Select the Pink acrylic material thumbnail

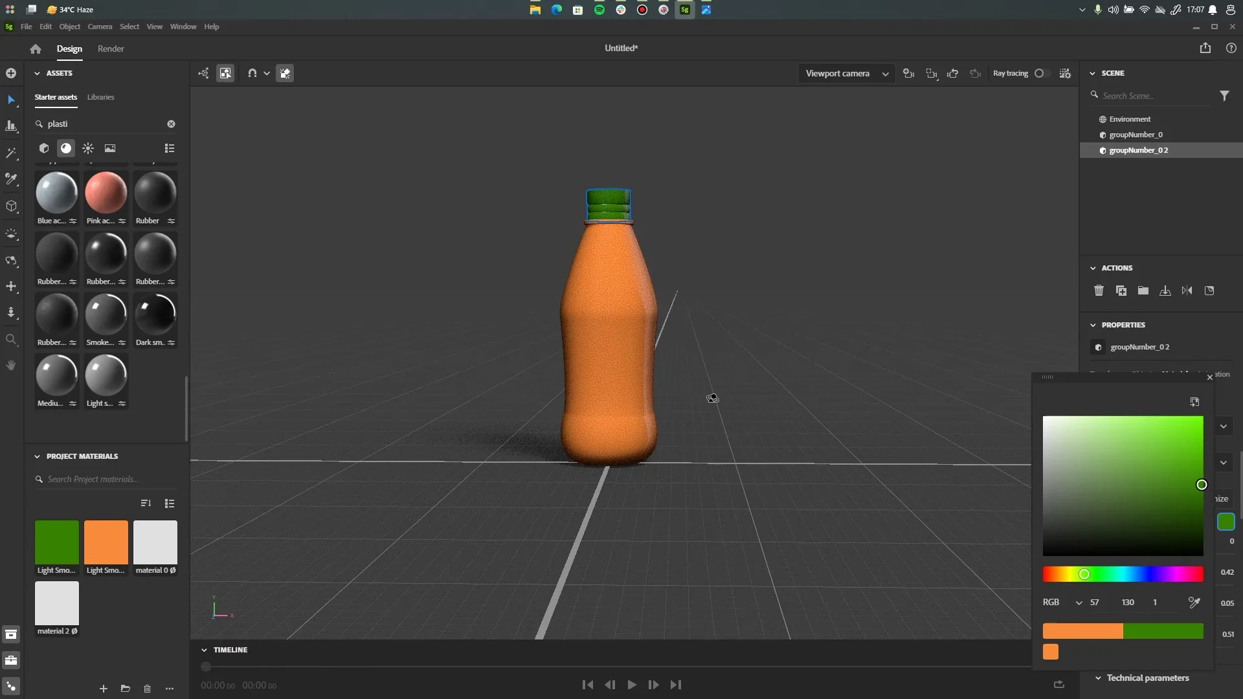(x=106, y=193)
